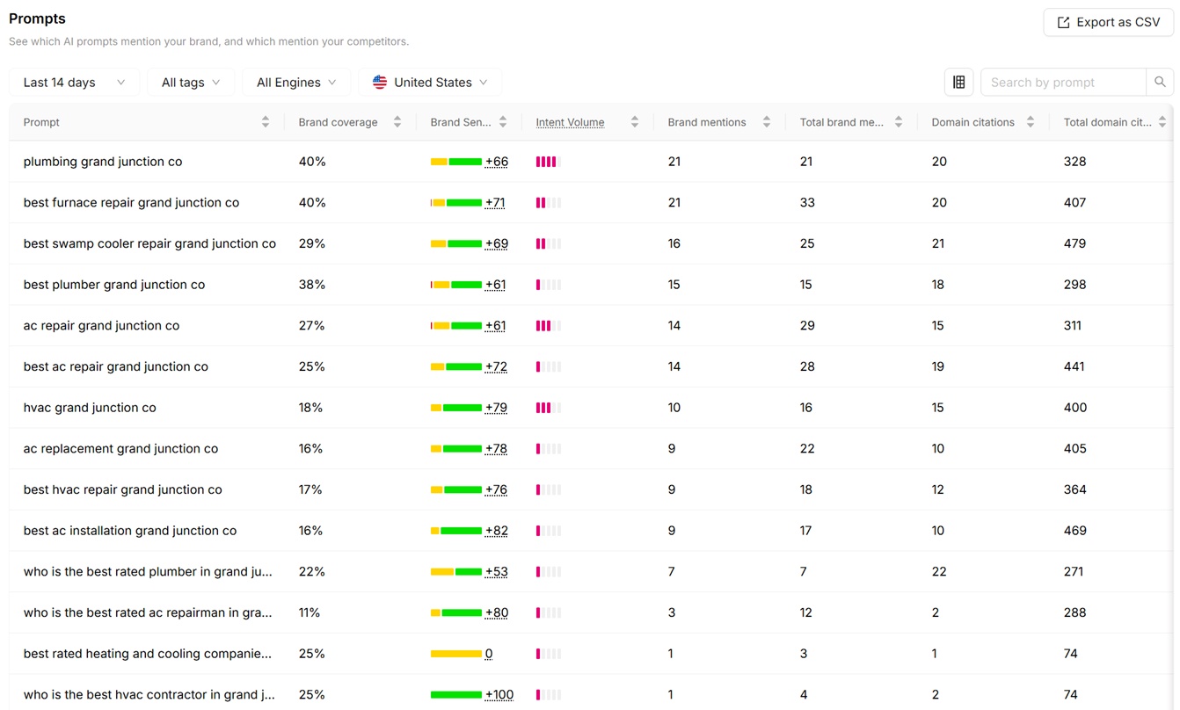Click the search magnifier icon
Screen dimensions: 1180x710
click(1160, 82)
